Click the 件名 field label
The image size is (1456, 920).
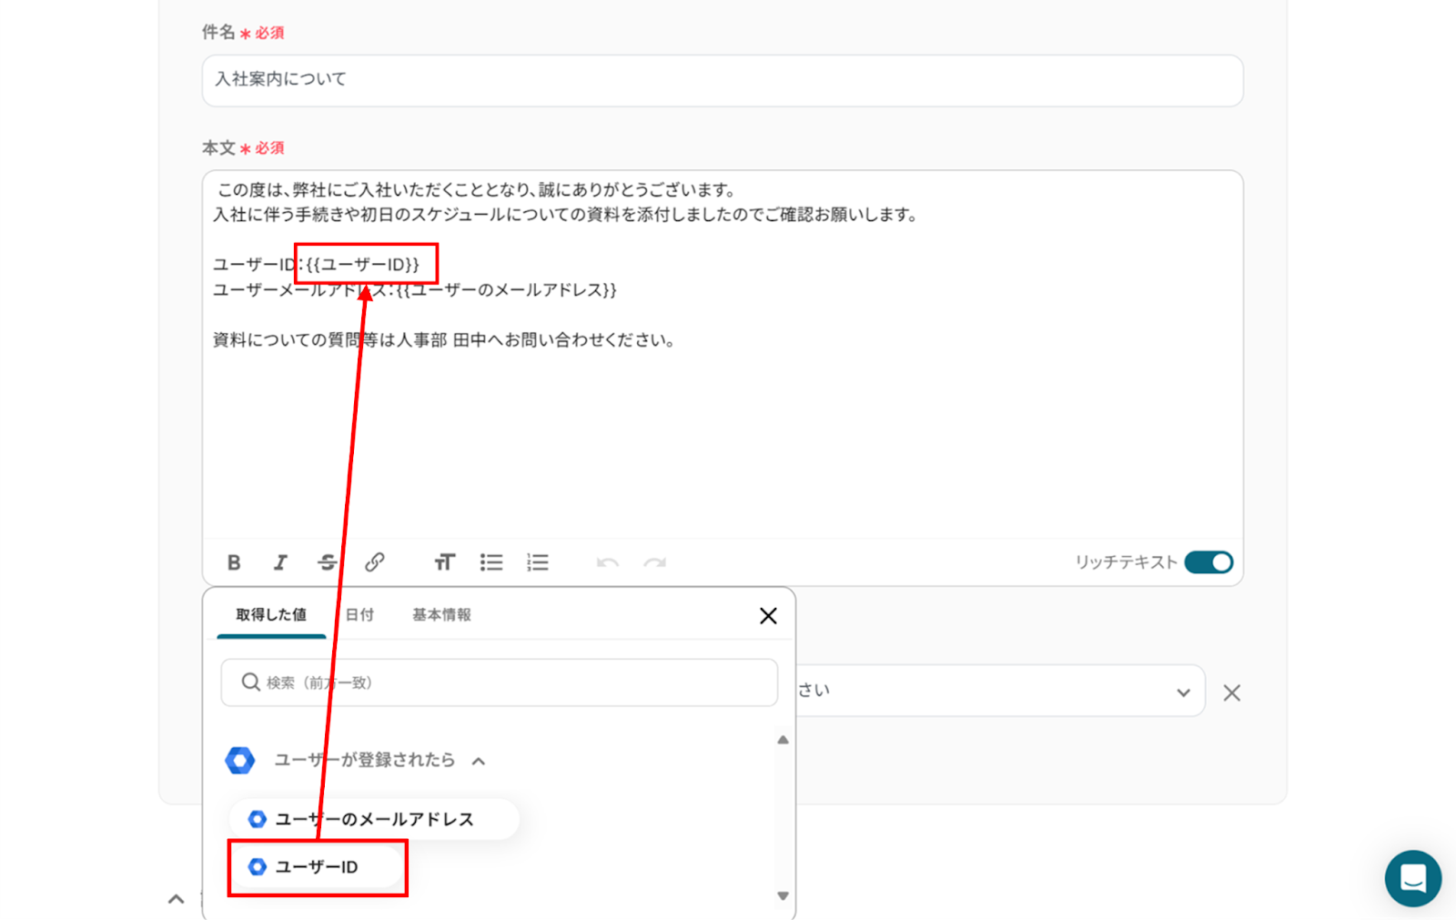click(218, 32)
